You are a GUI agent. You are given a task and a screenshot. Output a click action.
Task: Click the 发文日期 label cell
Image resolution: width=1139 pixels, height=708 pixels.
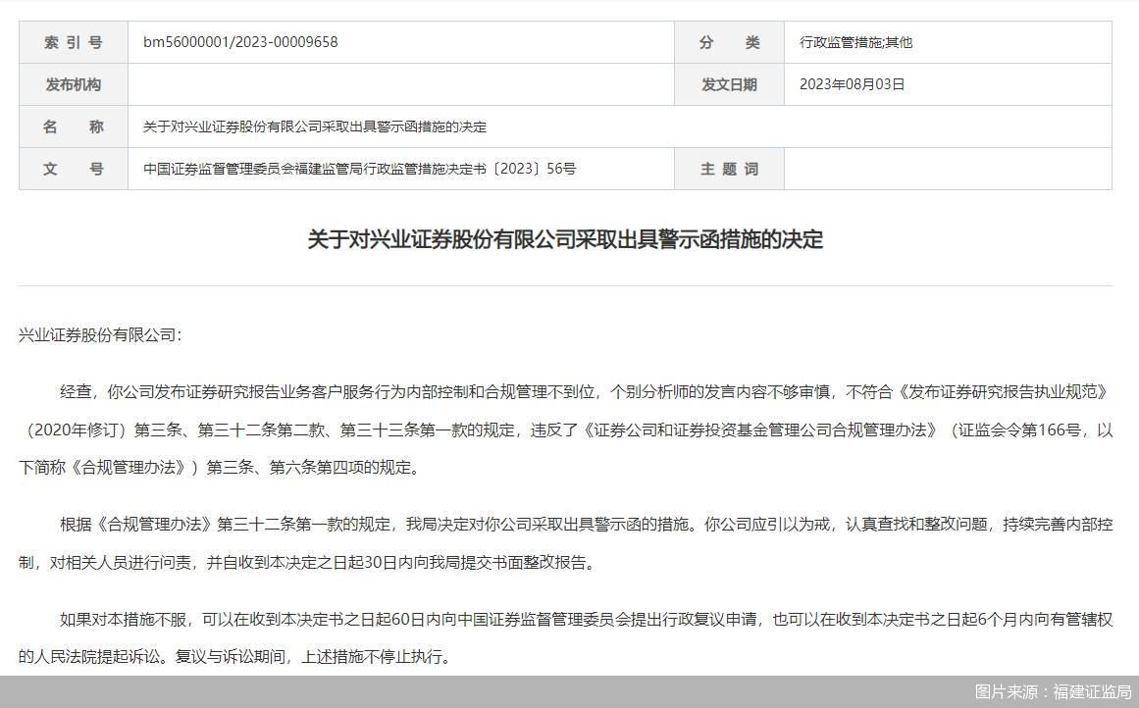(x=729, y=84)
